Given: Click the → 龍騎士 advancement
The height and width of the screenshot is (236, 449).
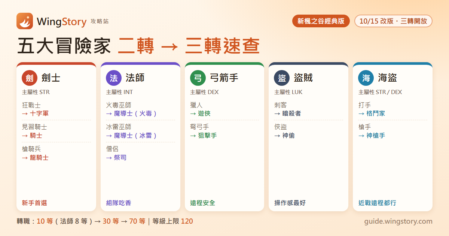Looking at the screenshot, I should click(x=35, y=158).
